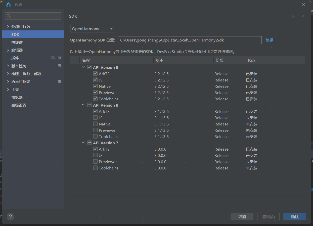The image size is (313, 226).
Task: Expand the 语言和框架 settings section
Action: [8, 81]
